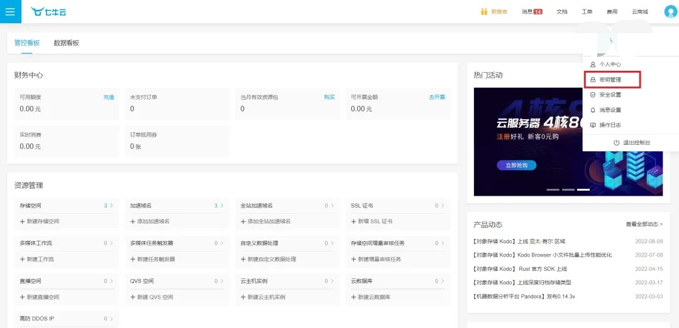This screenshot has height=328, width=679.
Task: Open the hamburger menu icon
Action: tap(11, 11)
